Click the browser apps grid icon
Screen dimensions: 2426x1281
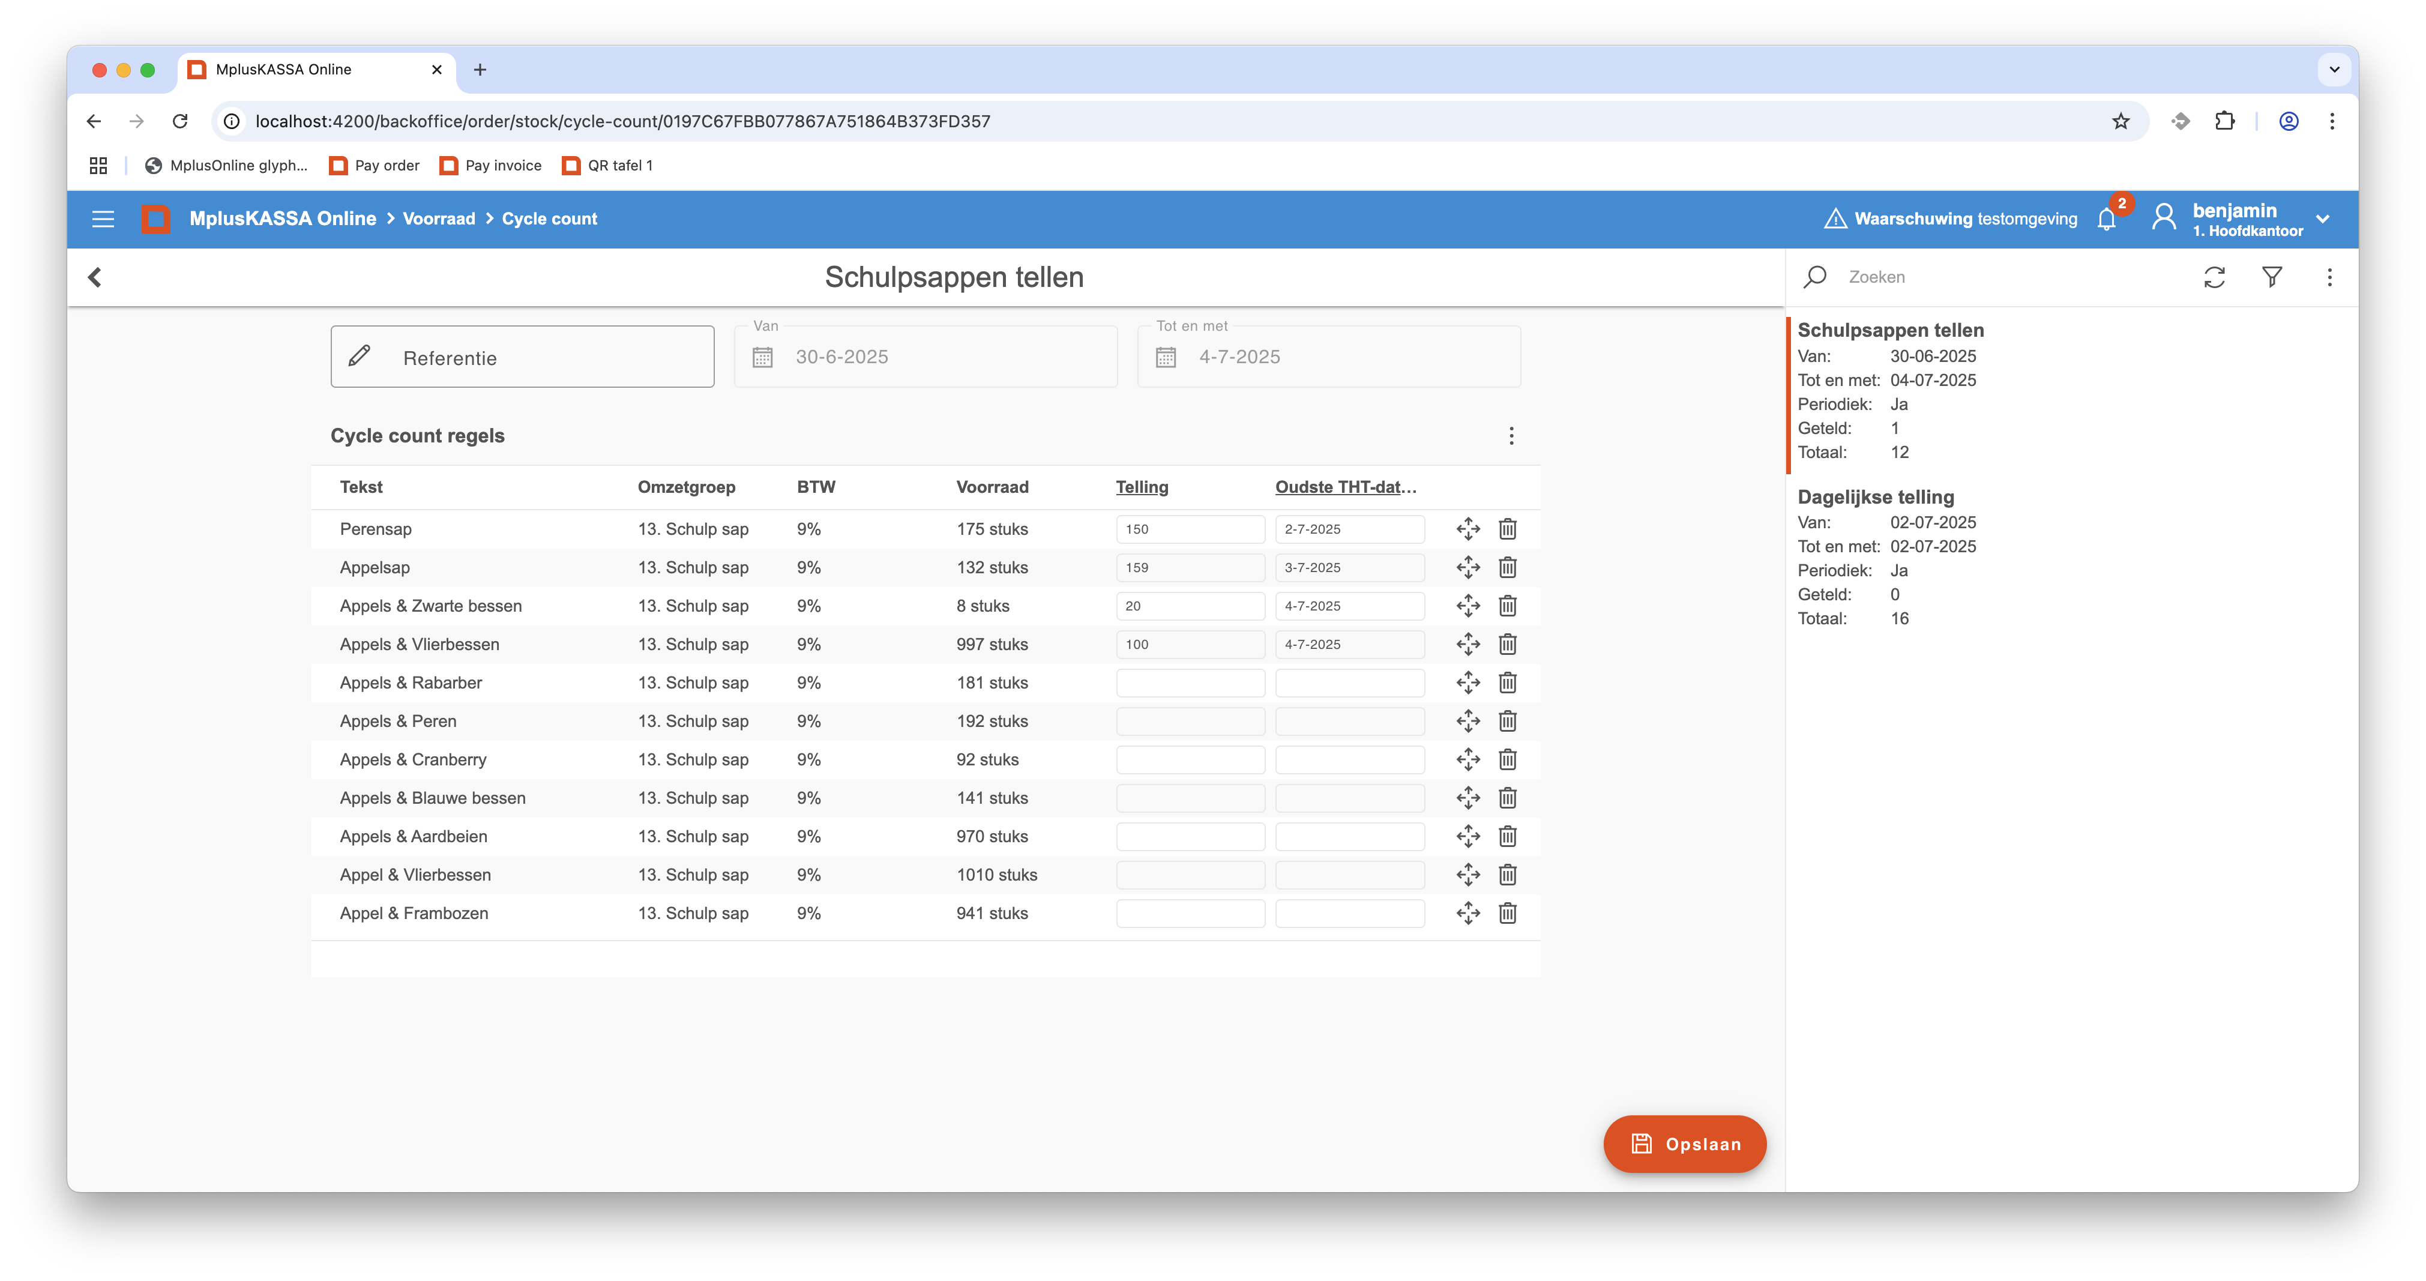tap(98, 166)
